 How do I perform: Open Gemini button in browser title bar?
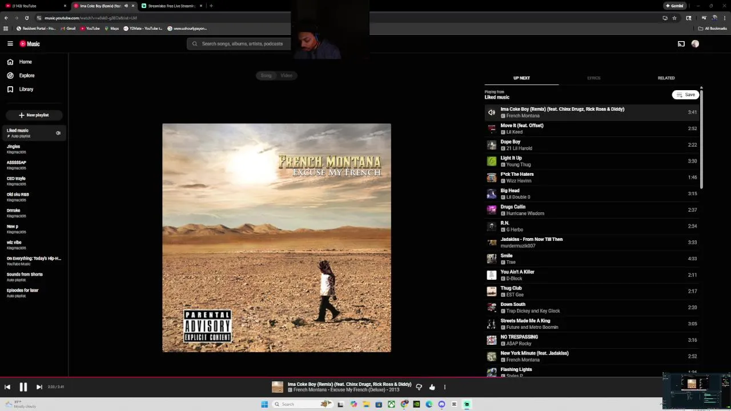[x=674, y=6]
